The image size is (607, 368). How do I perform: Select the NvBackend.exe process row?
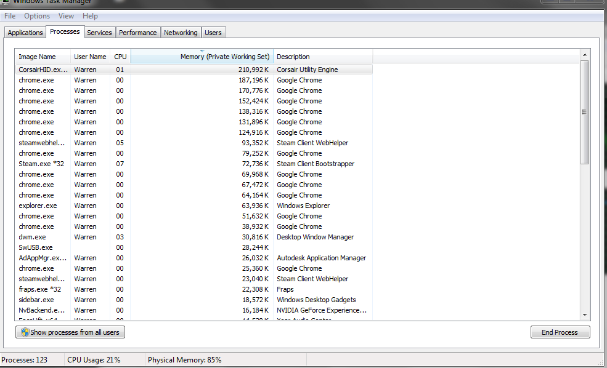point(194,310)
